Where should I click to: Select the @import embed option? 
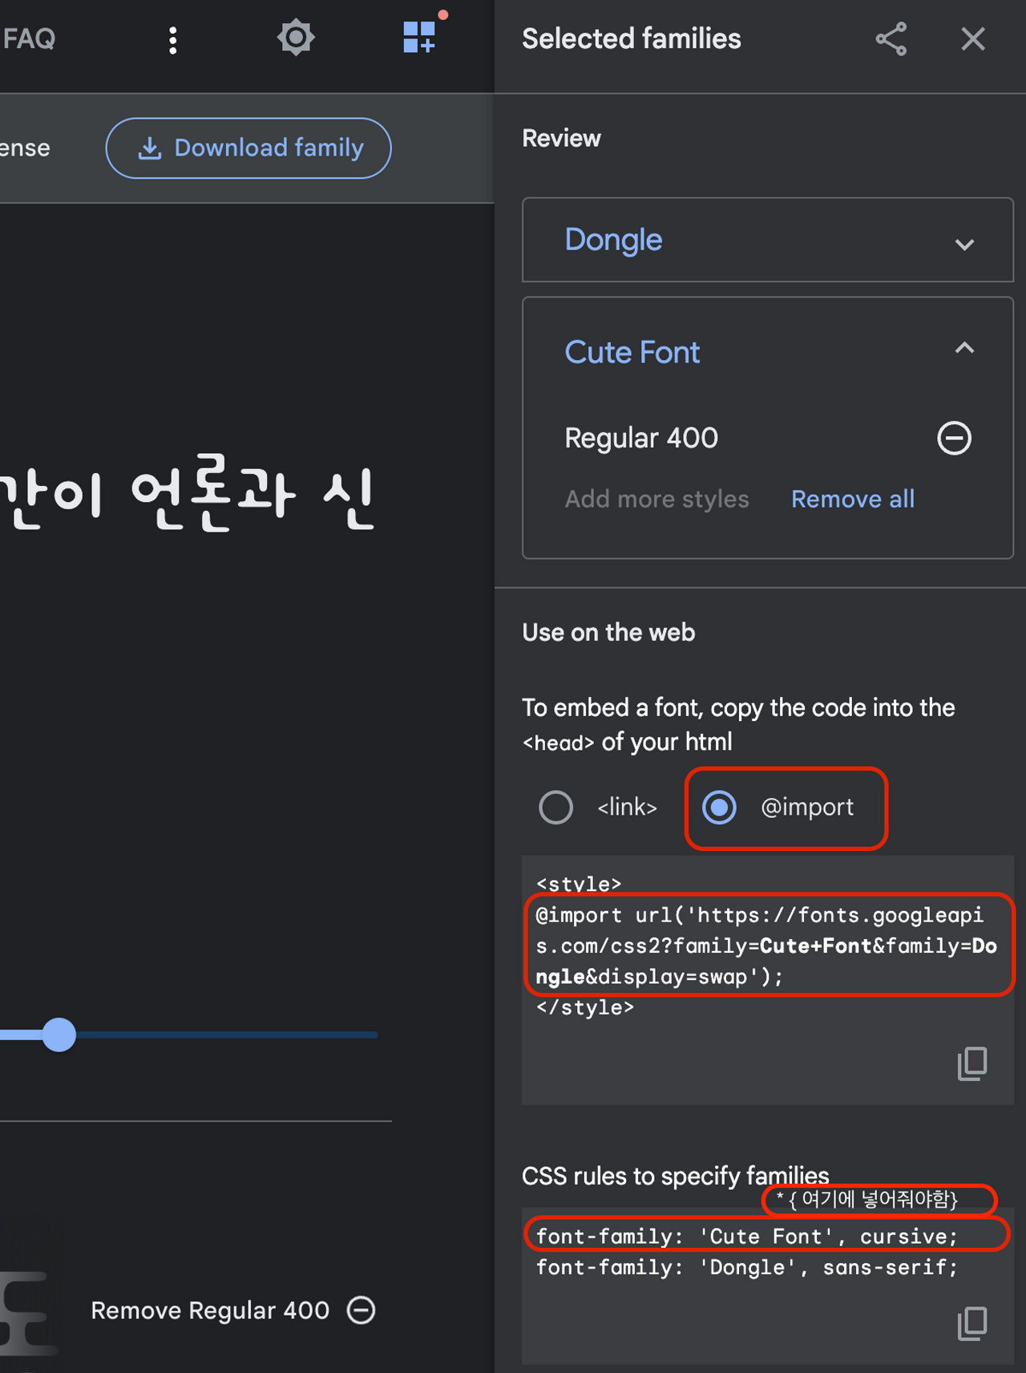[x=719, y=807]
